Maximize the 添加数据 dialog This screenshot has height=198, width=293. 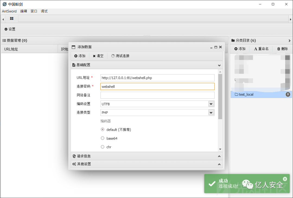pos(216,47)
